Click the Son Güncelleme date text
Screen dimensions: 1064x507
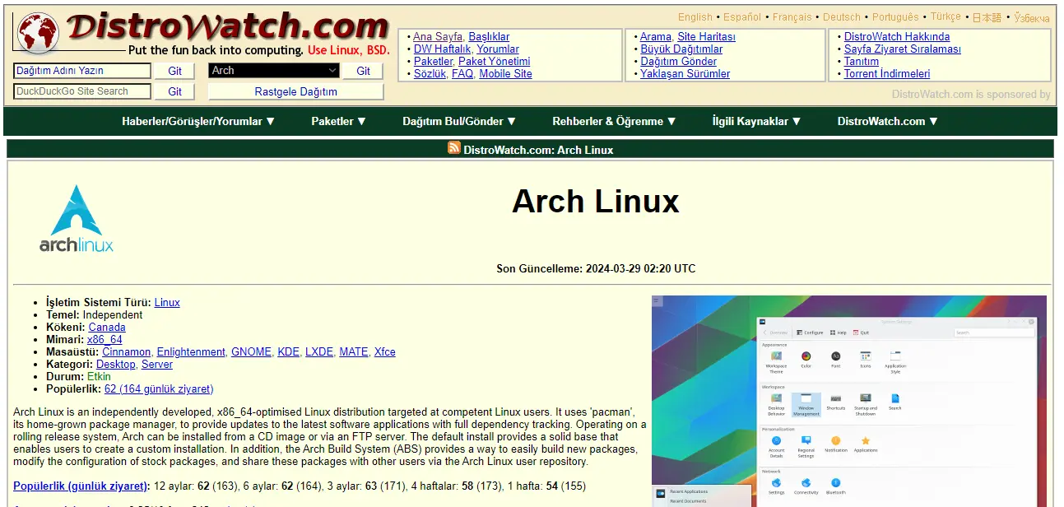pos(596,269)
